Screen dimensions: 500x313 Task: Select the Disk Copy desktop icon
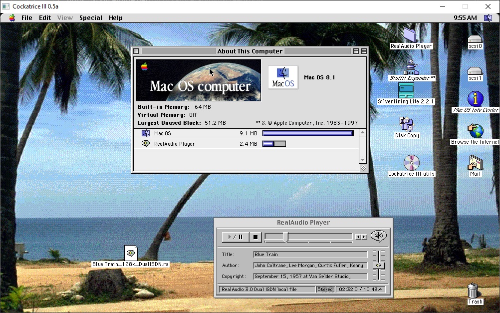pos(407,124)
